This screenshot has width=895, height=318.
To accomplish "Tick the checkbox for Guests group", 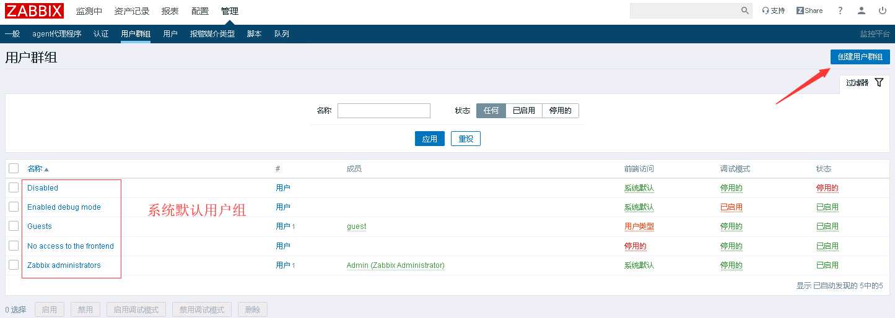I will (x=14, y=226).
